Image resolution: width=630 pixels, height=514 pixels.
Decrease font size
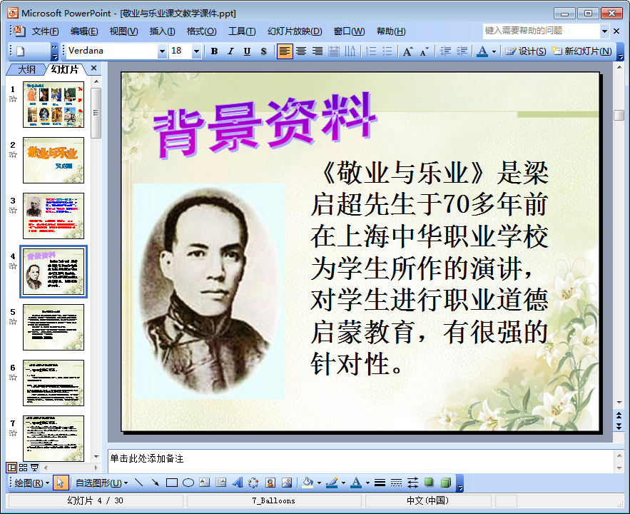(x=425, y=51)
